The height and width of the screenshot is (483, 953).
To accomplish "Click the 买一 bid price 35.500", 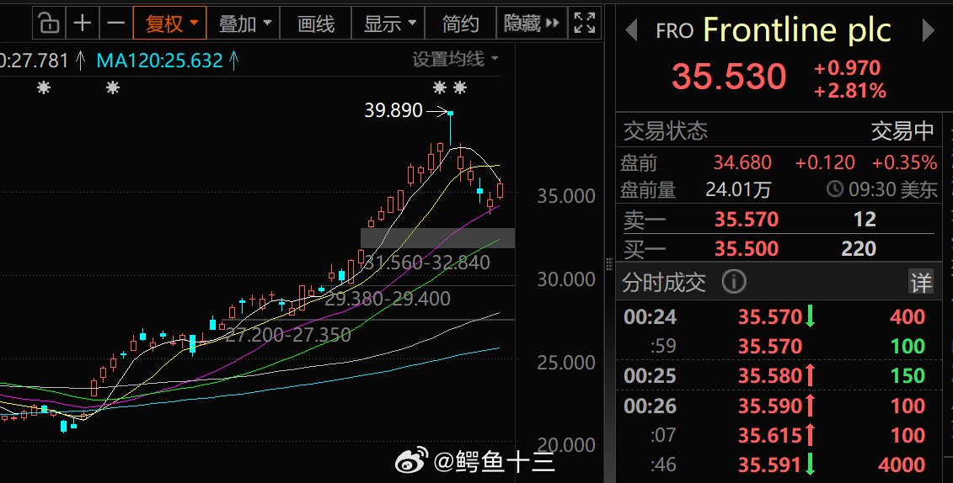I will coord(747,248).
